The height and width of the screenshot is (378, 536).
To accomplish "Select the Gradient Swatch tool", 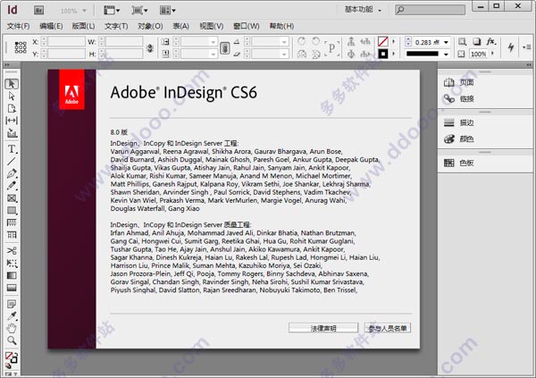I will click(12, 275).
